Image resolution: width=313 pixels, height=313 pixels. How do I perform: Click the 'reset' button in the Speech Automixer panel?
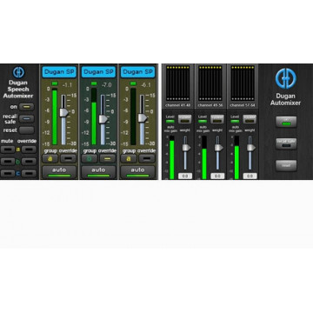[x=26, y=130]
